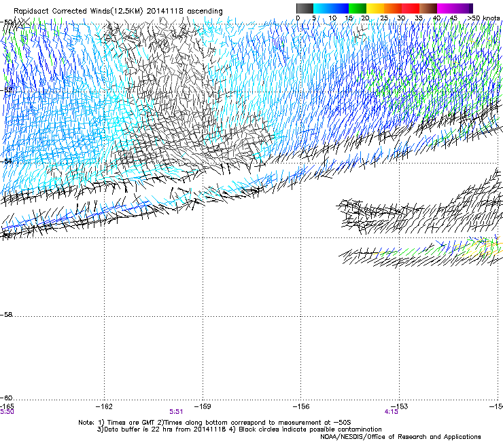The image size is (503, 441).
Task: Click the '45' legend scale label
Action: pos(453,18)
